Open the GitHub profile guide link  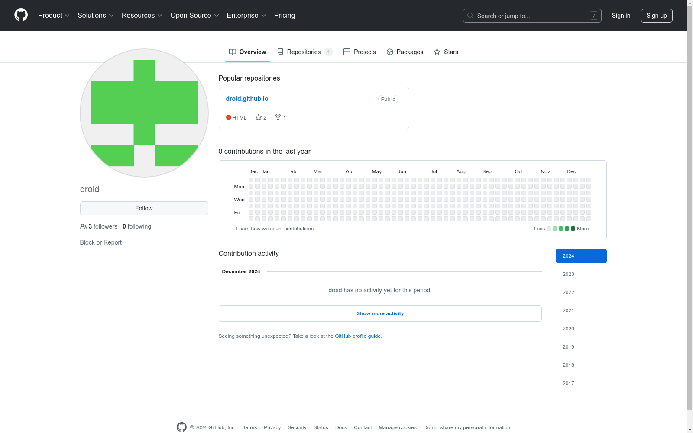(x=358, y=336)
